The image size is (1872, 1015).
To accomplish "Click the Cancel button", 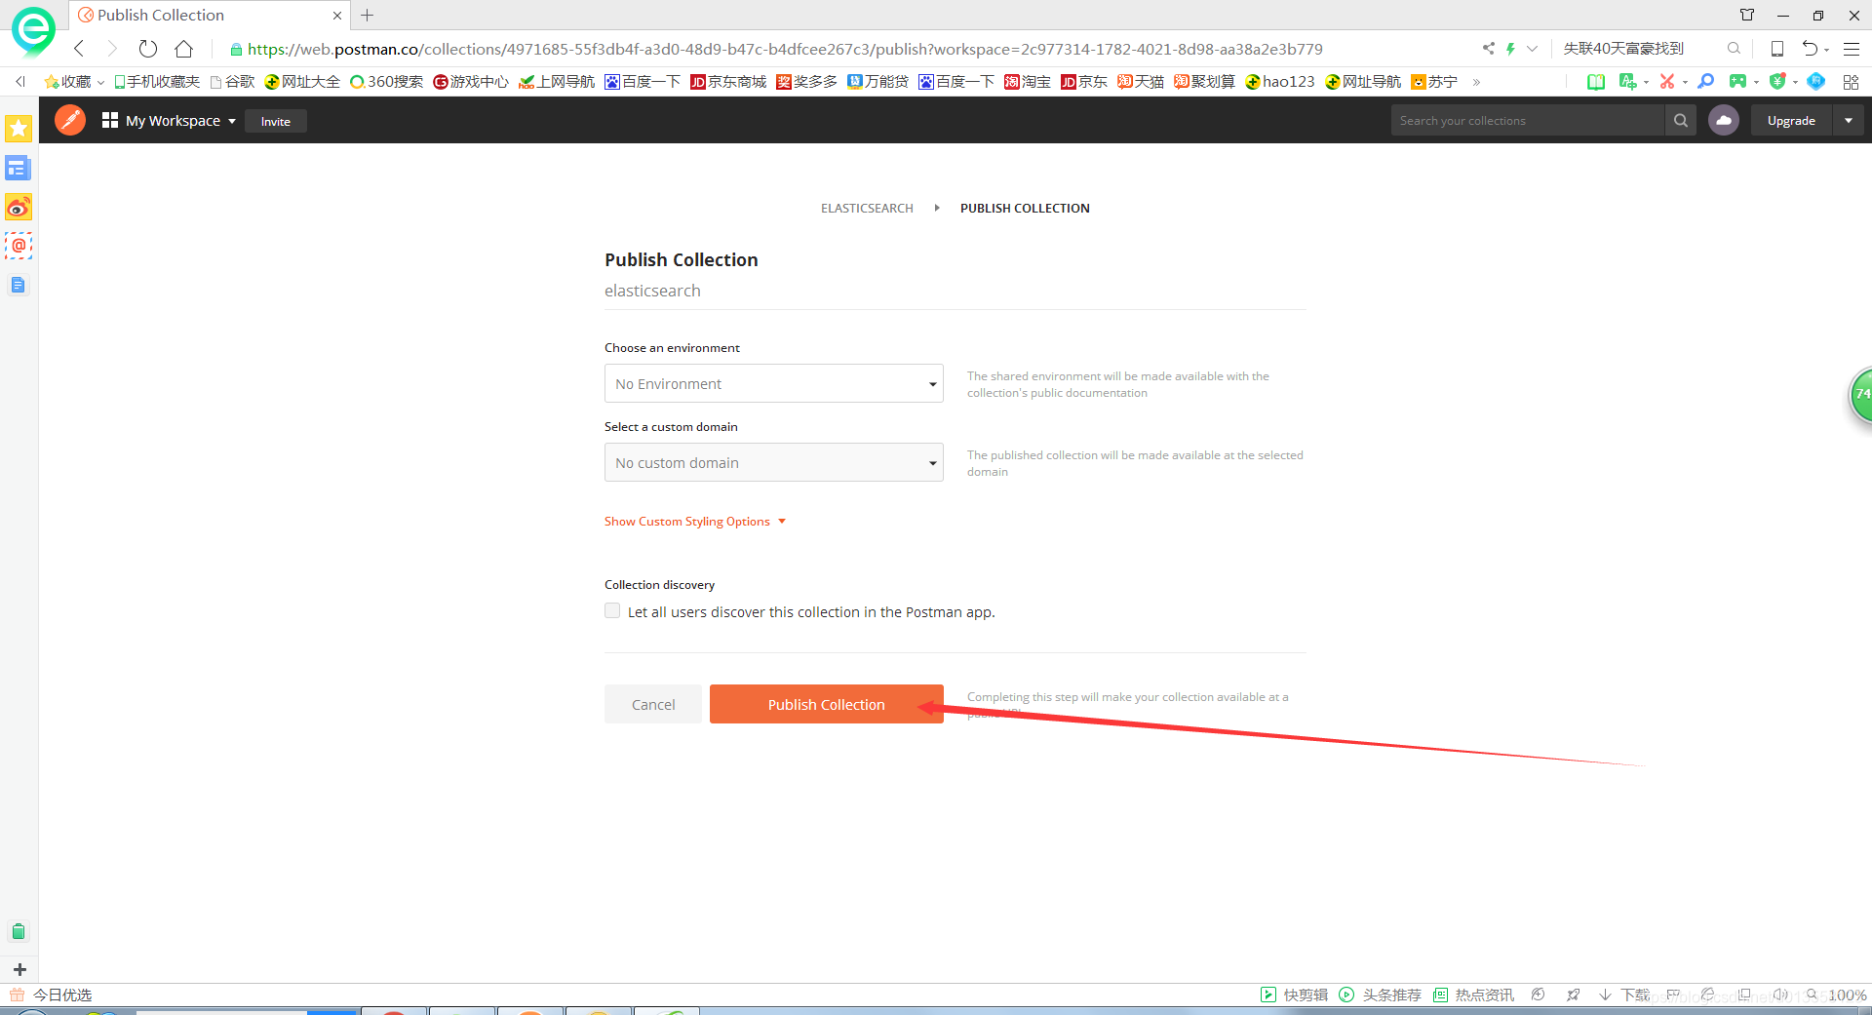I will [x=653, y=704].
